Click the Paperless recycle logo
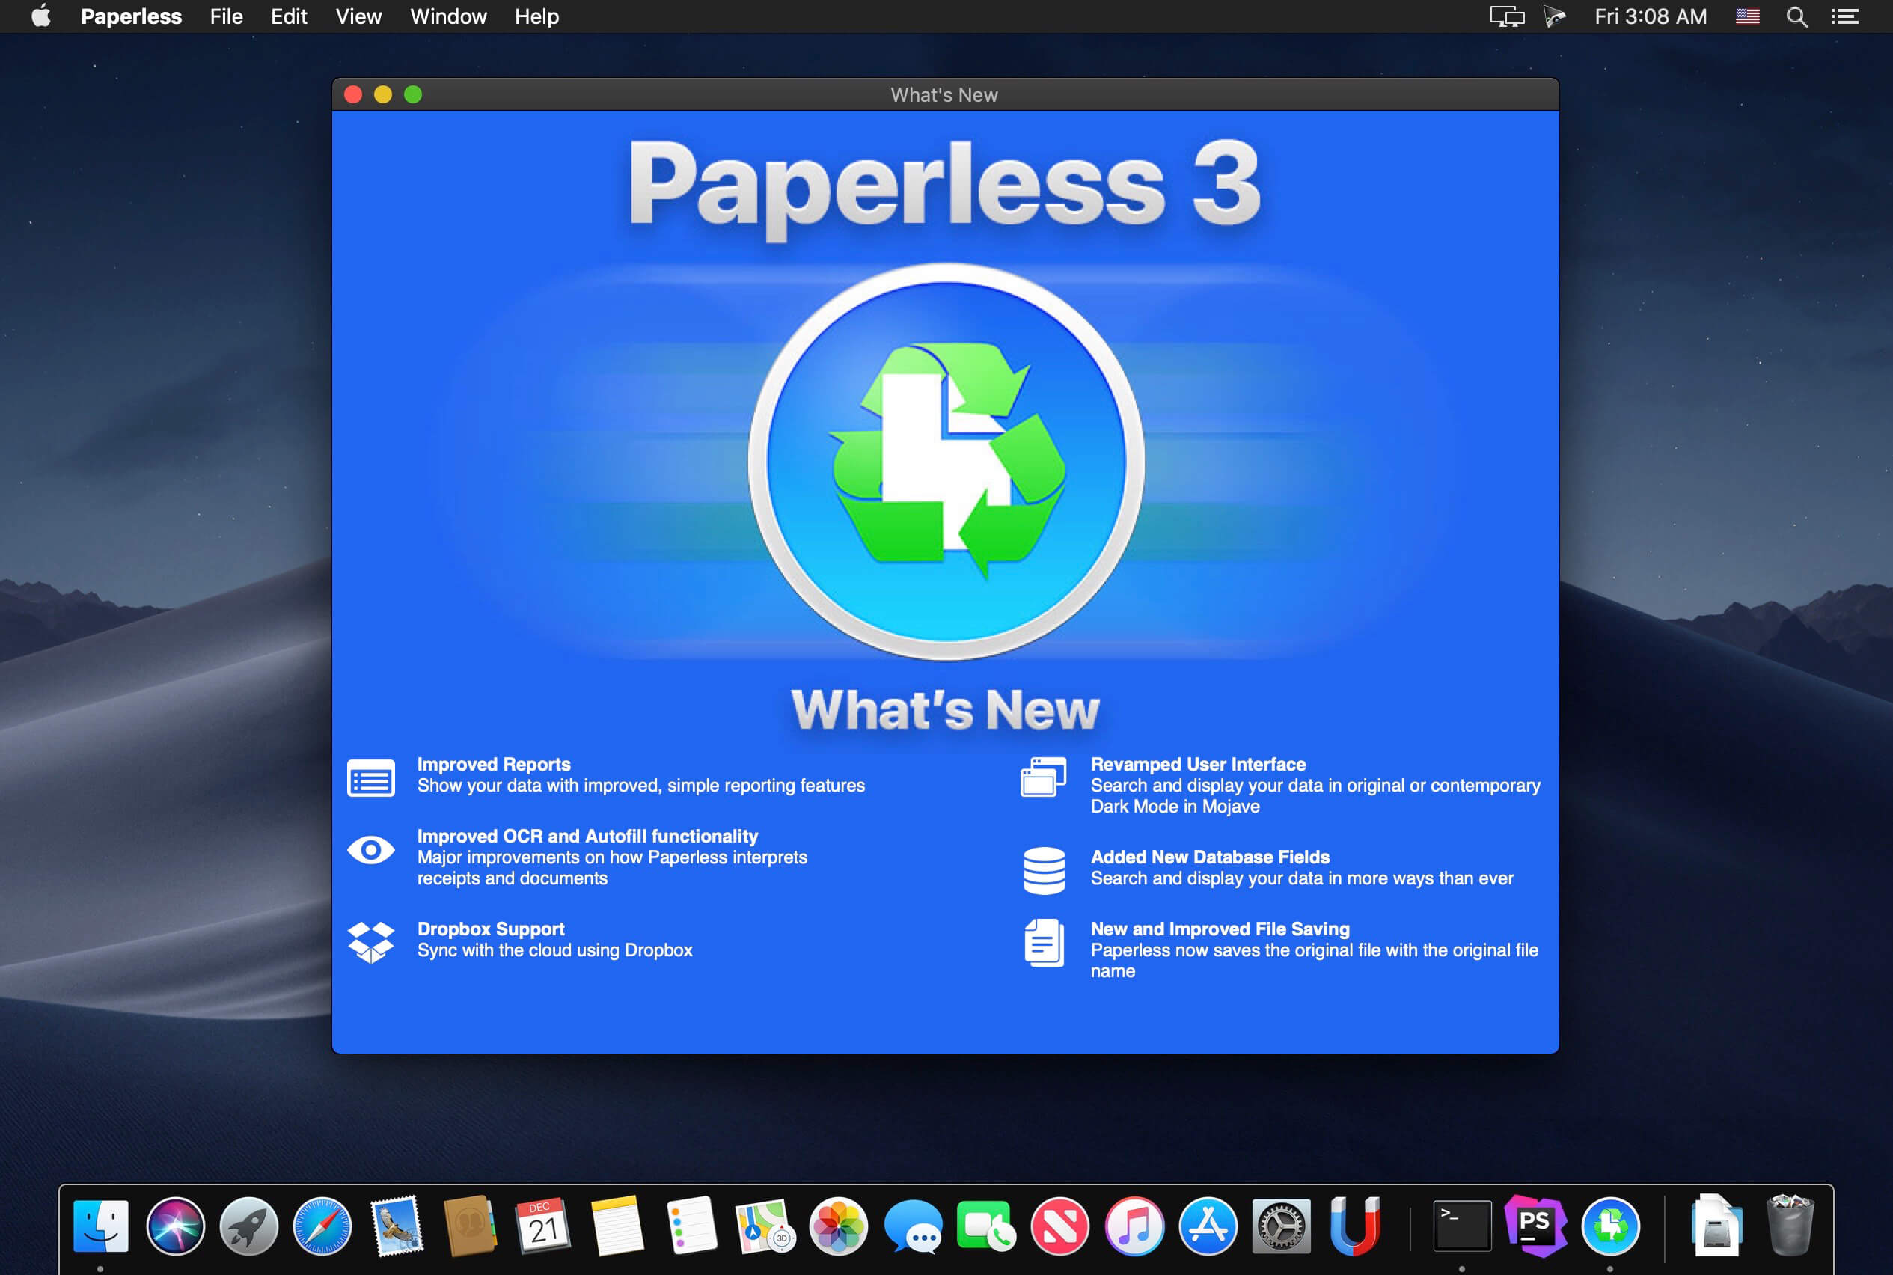Image resolution: width=1893 pixels, height=1275 pixels. point(946,461)
